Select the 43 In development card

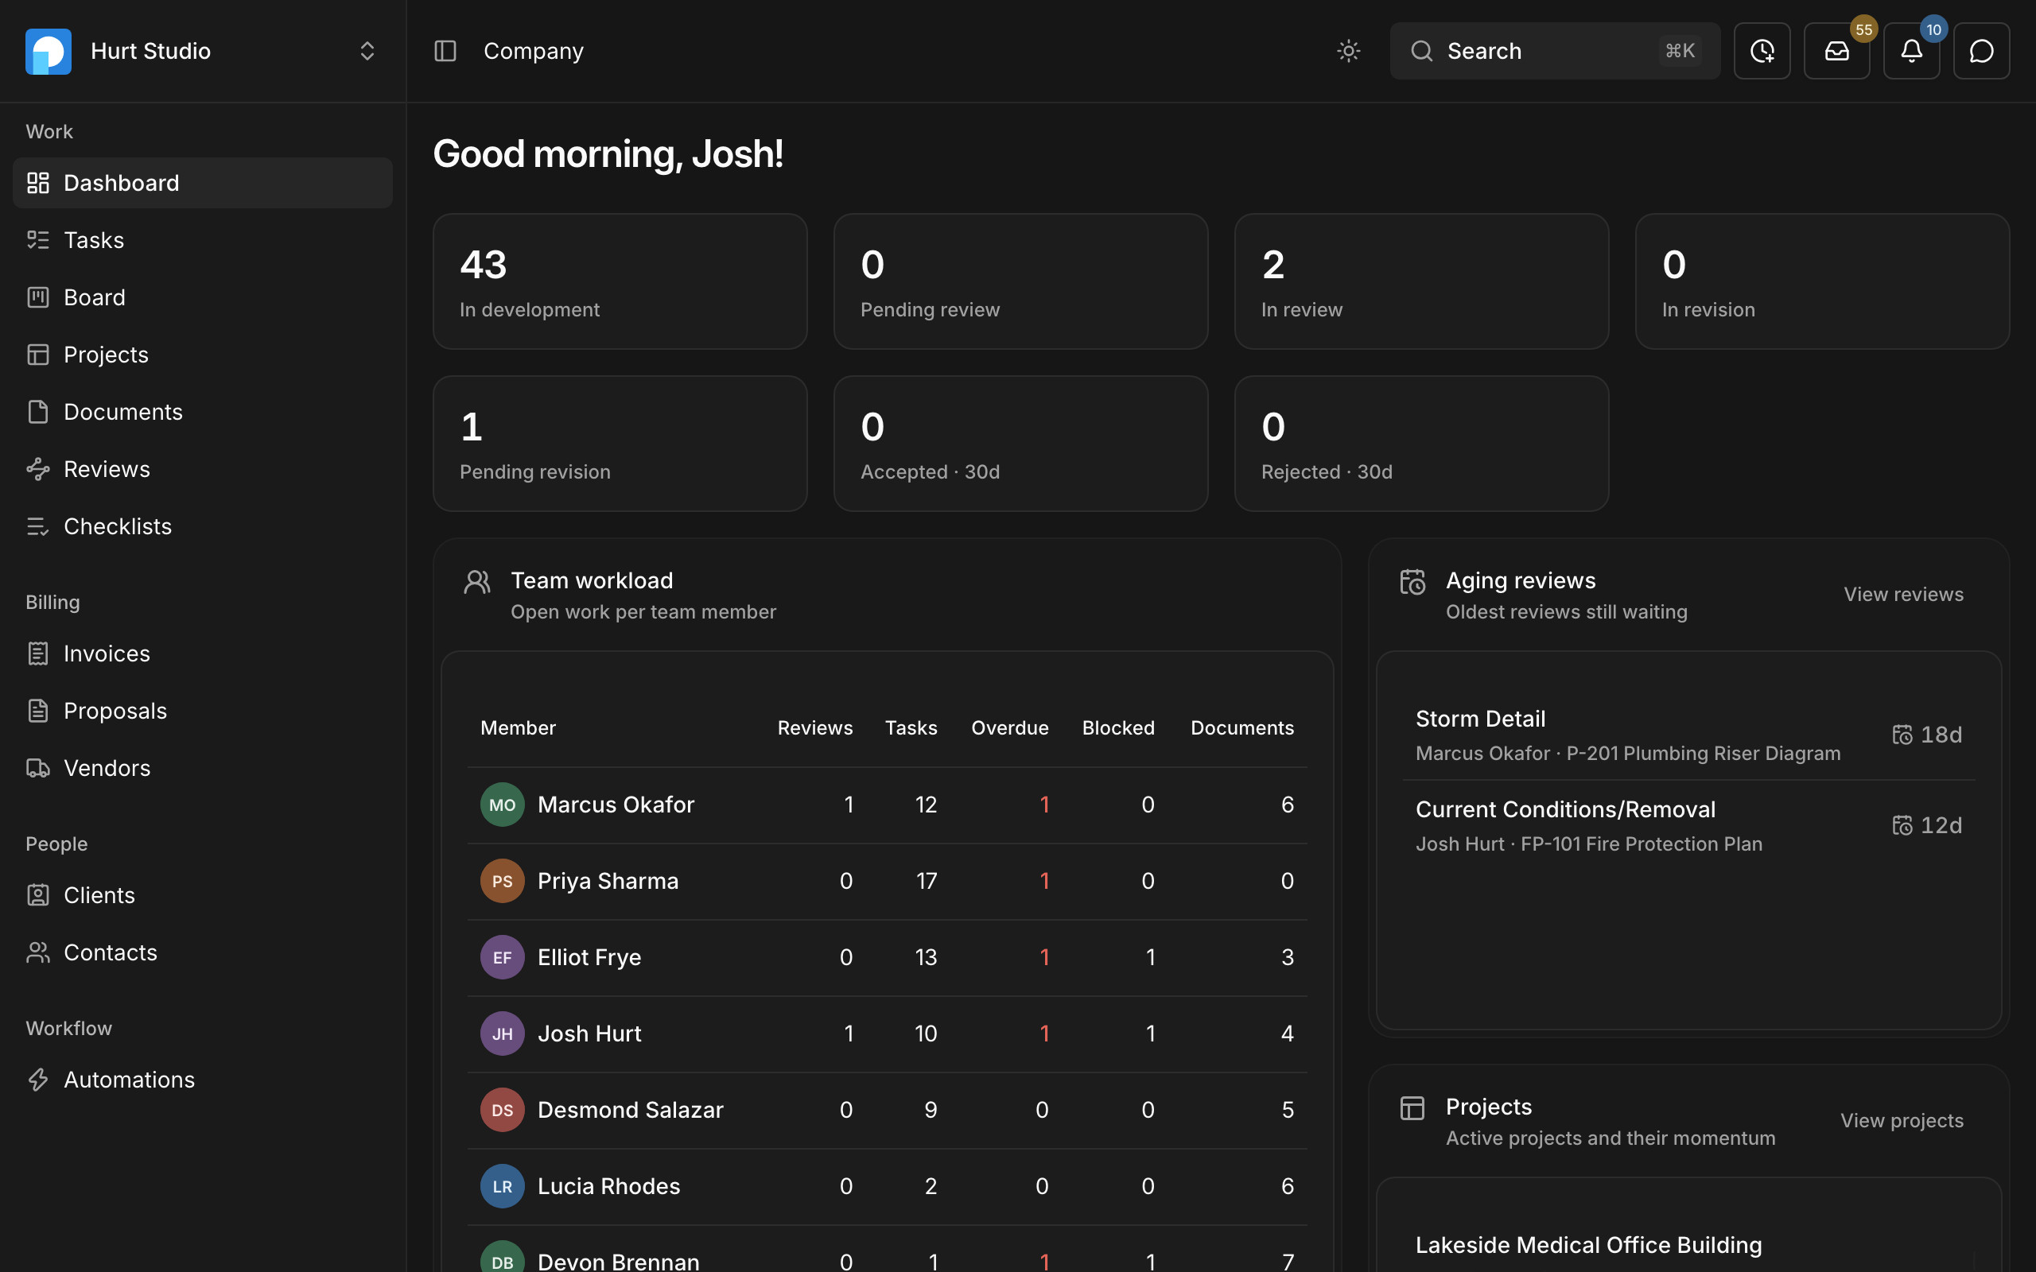point(620,281)
